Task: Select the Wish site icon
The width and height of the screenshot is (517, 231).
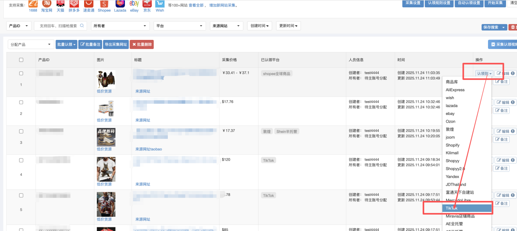Action: point(160,3)
